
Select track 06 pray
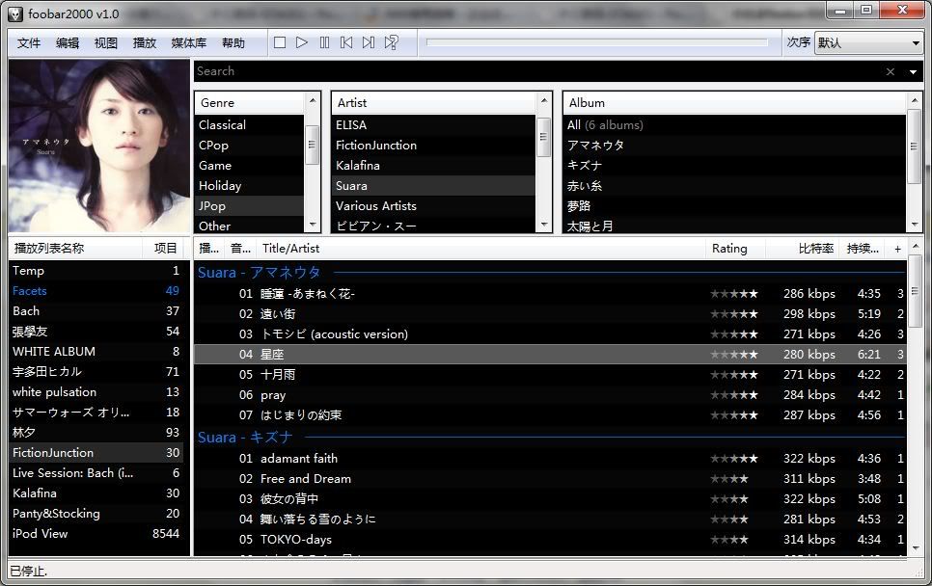point(550,395)
